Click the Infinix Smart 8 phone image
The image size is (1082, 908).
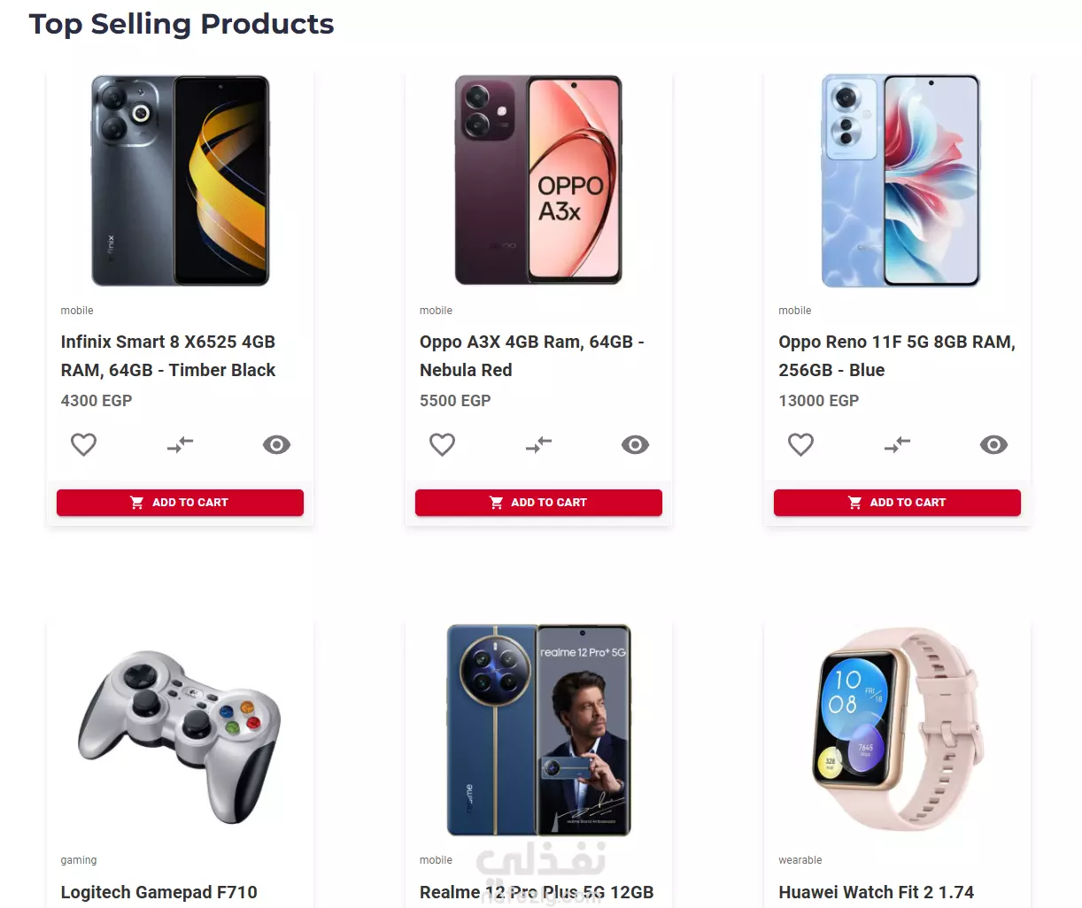180,181
